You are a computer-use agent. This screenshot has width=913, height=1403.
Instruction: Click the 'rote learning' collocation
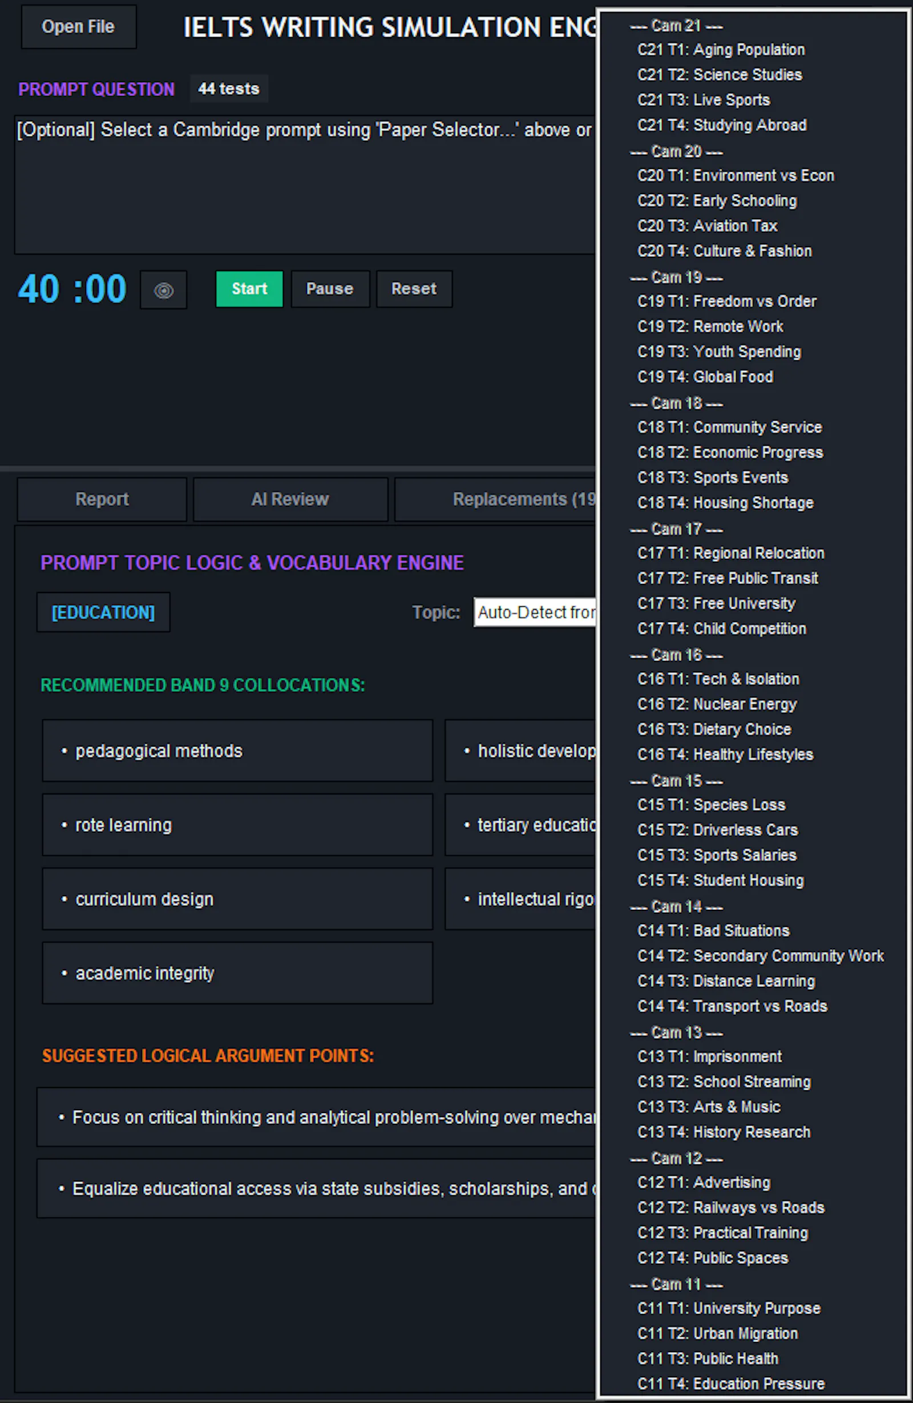point(237,825)
